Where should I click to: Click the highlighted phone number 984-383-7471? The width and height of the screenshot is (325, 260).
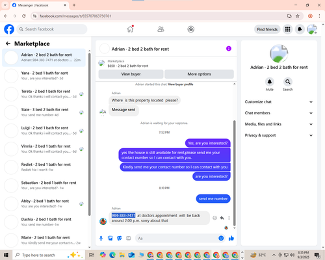[123, 215]
